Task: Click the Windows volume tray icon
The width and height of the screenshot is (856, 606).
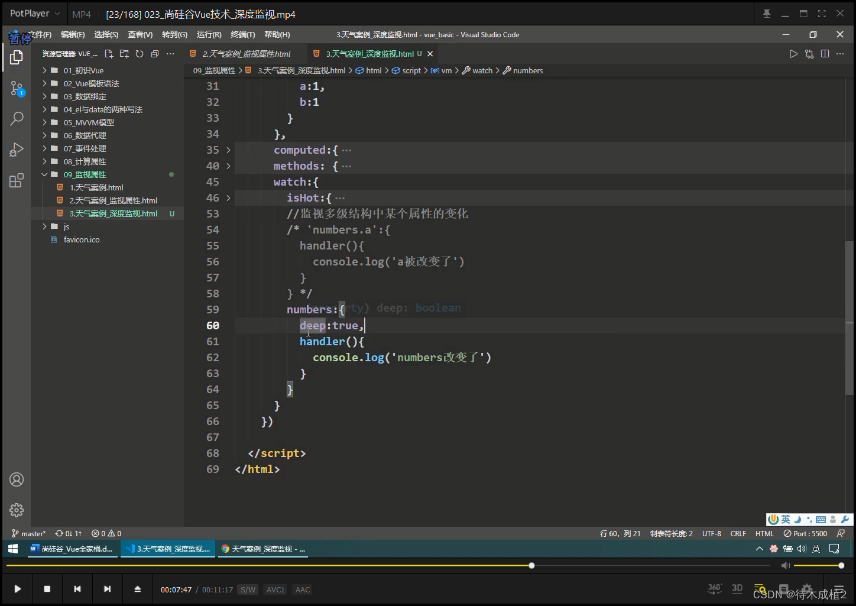Action: 802,549
